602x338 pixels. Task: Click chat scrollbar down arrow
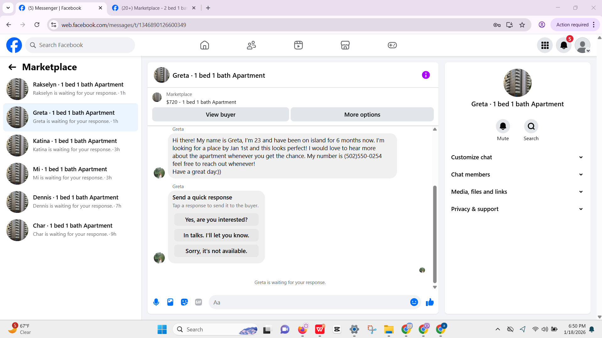[435, 287]
